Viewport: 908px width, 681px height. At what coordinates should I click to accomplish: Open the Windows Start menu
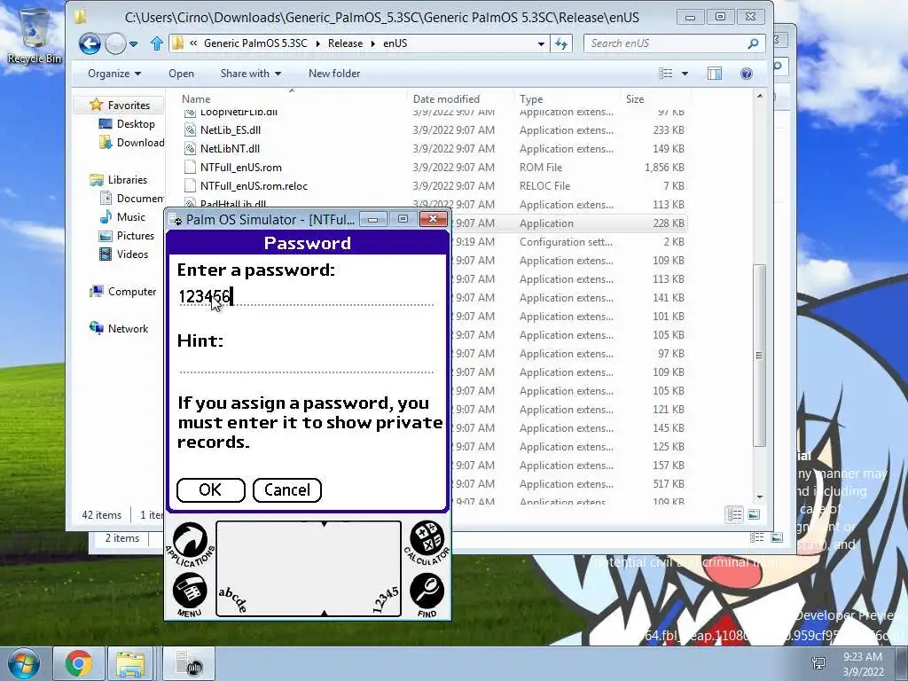click(x=23, y=663)
